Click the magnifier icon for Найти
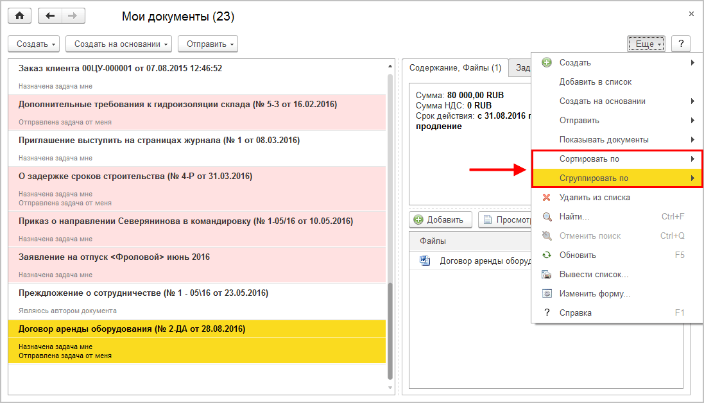The height and width of the screenshot is (403, 704). coord(547,217)
